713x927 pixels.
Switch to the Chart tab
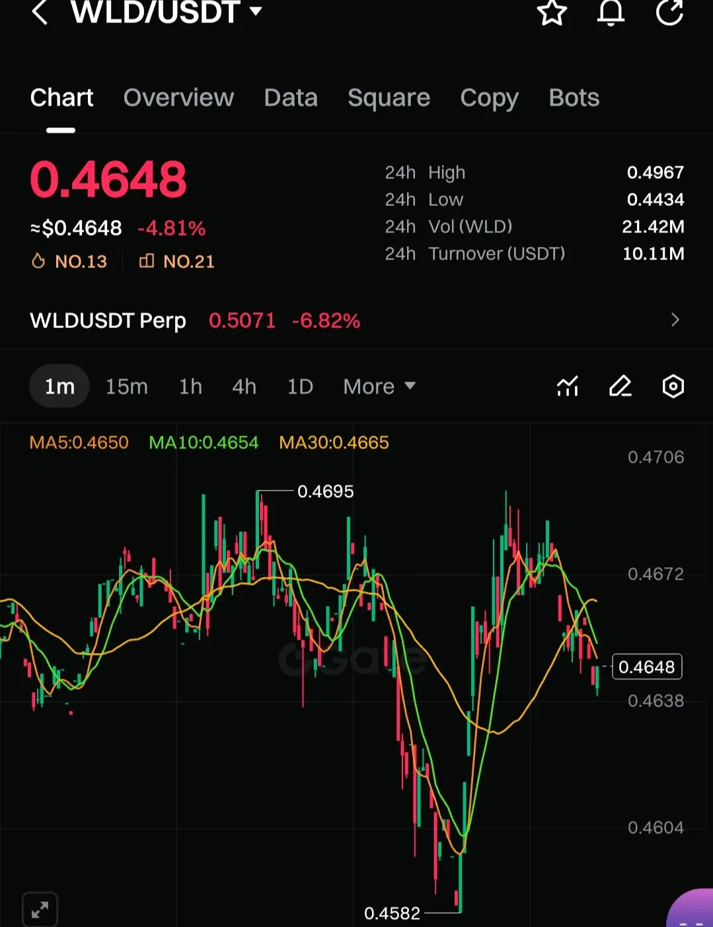(x=61, y=98)
